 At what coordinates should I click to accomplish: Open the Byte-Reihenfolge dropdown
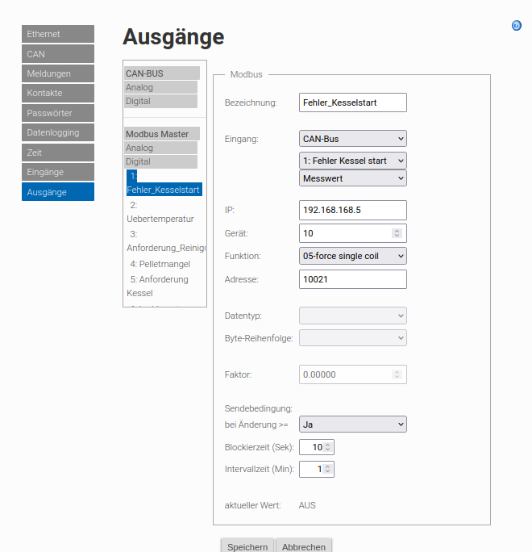click(353, 338)
